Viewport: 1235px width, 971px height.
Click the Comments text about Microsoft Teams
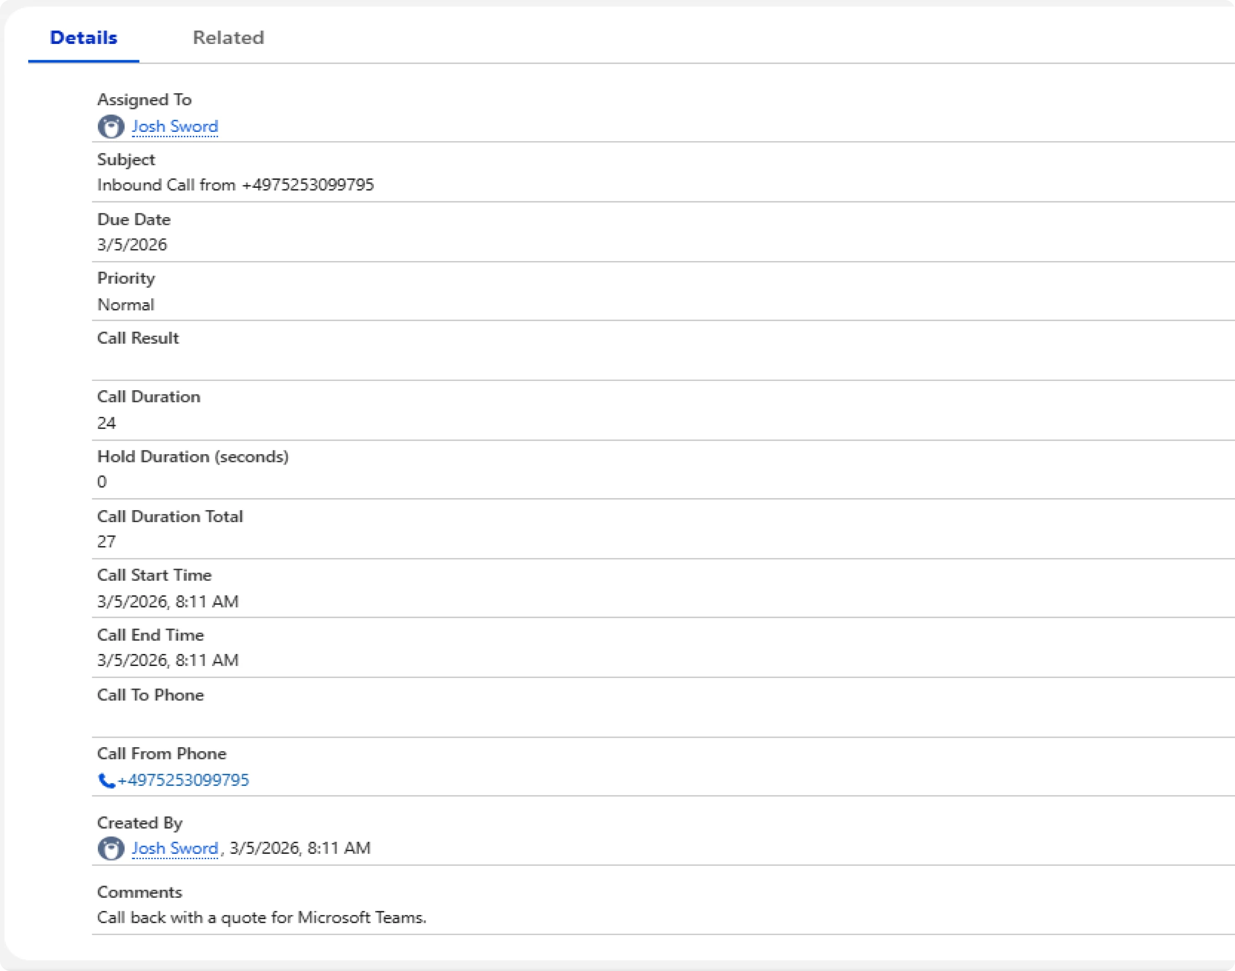[x=262, y=918]
